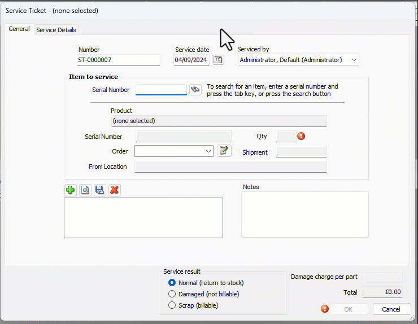The width and height of the screenshot is (418, 324).
Task: Open the Order combo box
Action: 208,151
